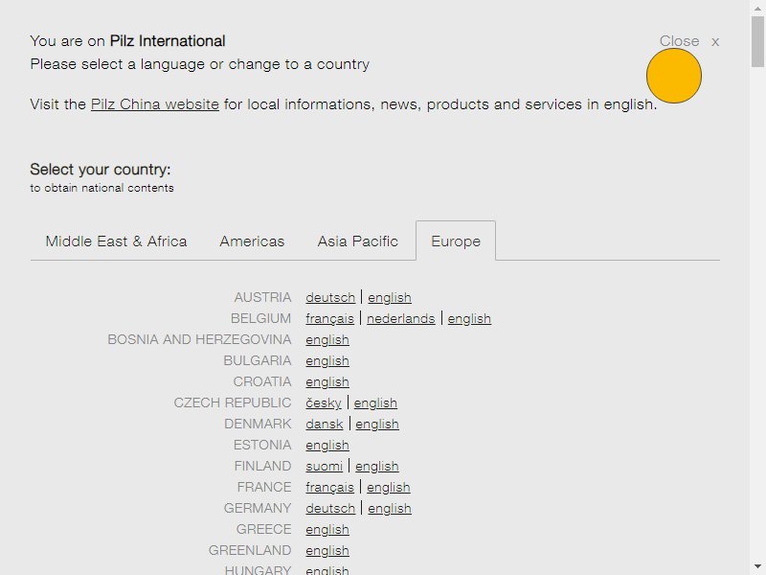Click the FRANCE country label

pos(264,487)
